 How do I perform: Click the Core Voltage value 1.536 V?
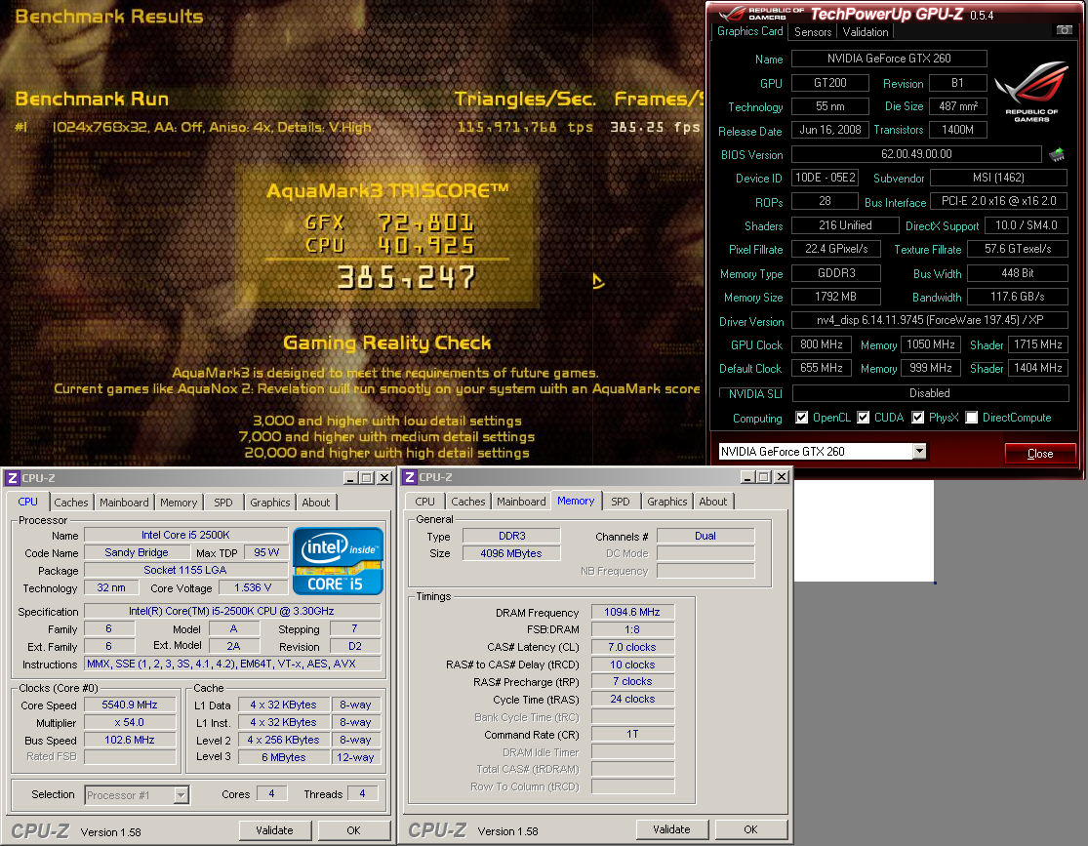pos(254,587)
